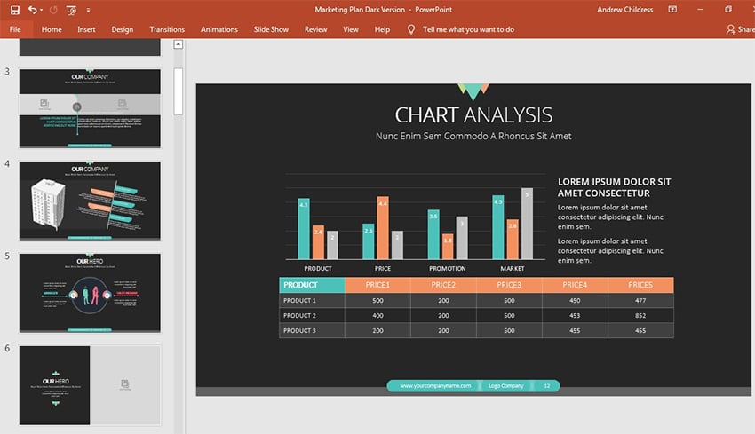Select slide 3 Our Company thumbnail

coord(90,108)
